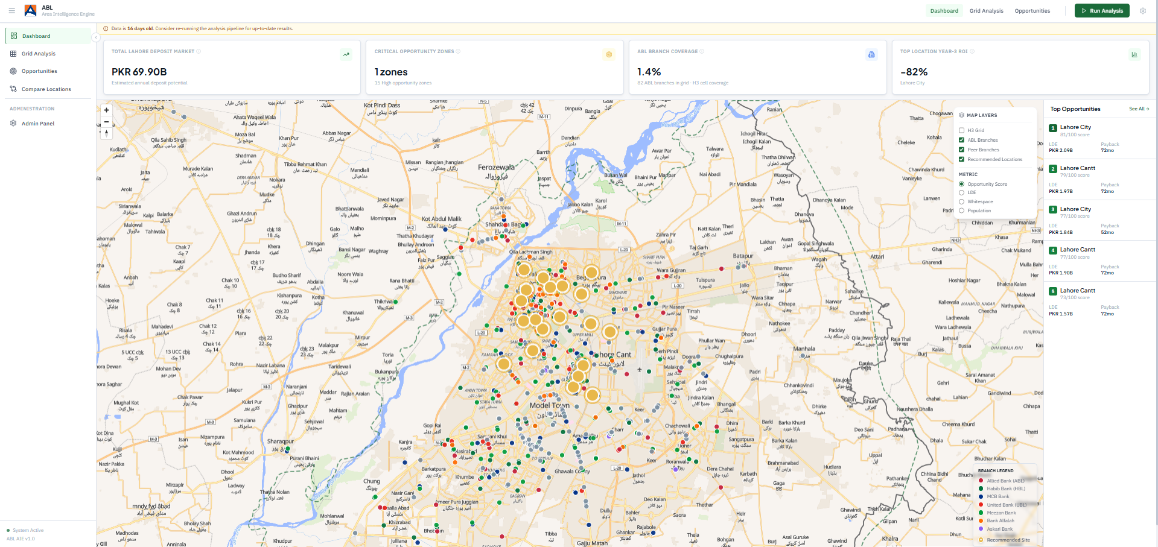
Task: Uncheck the Recommended Locations layer
Action: coord(961,159)
